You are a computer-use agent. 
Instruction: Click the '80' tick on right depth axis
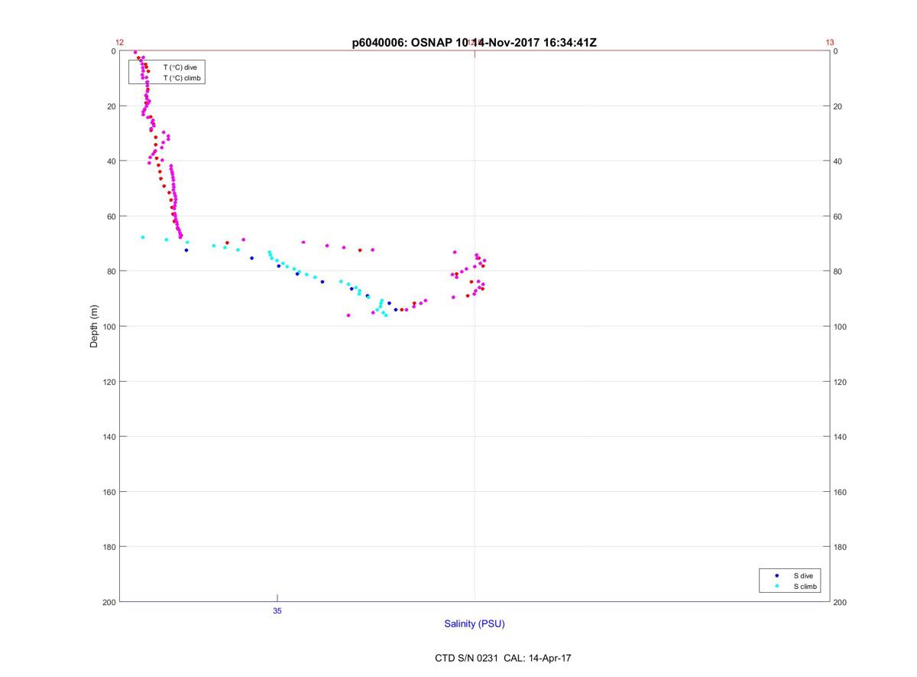pos(838,272)
